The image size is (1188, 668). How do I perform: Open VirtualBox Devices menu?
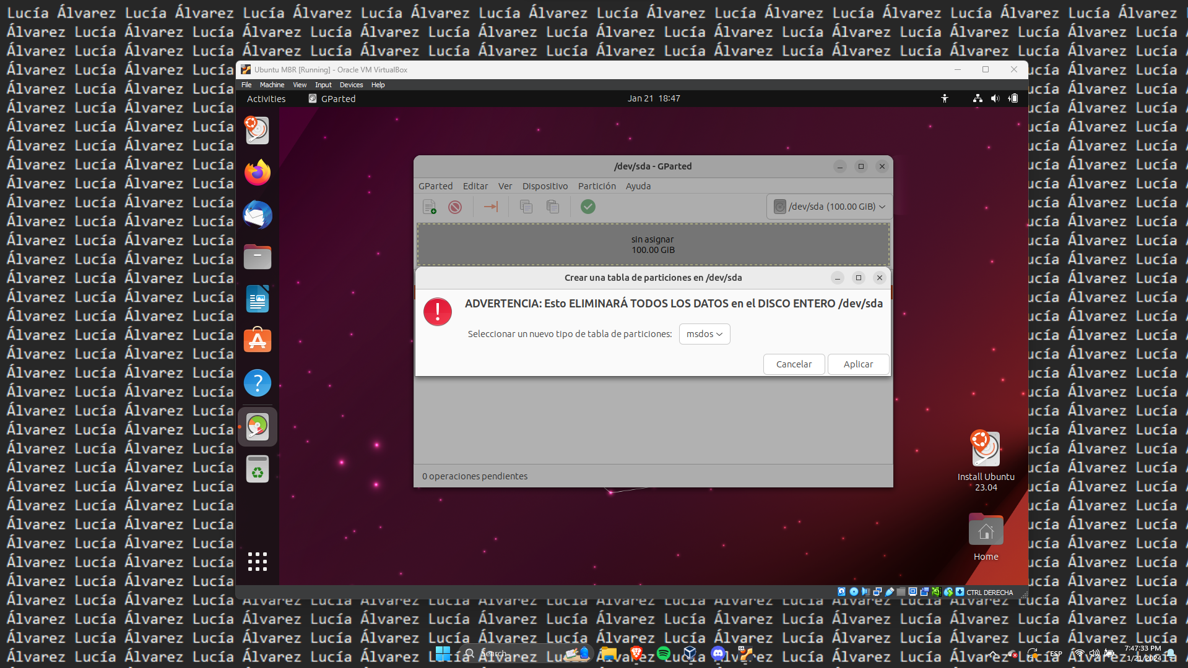tap(351, 85)
